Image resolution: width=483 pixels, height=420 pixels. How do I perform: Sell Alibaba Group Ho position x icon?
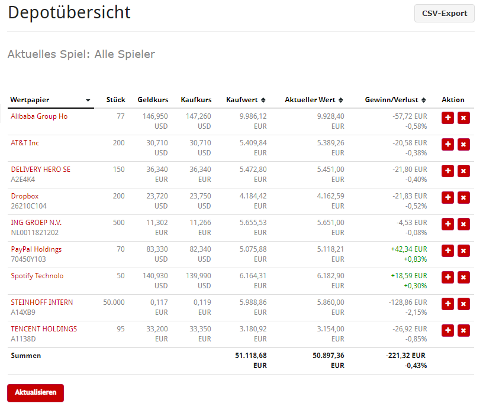463,118
